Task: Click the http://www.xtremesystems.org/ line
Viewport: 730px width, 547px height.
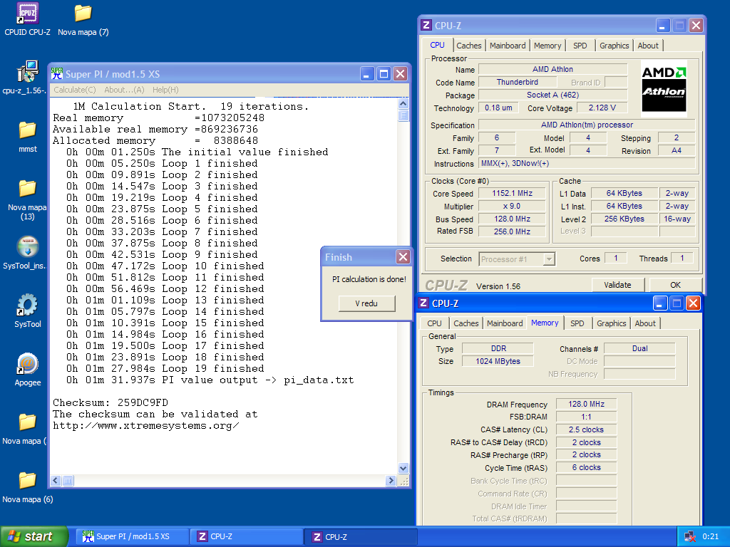Action: click(x=145, y=426)
